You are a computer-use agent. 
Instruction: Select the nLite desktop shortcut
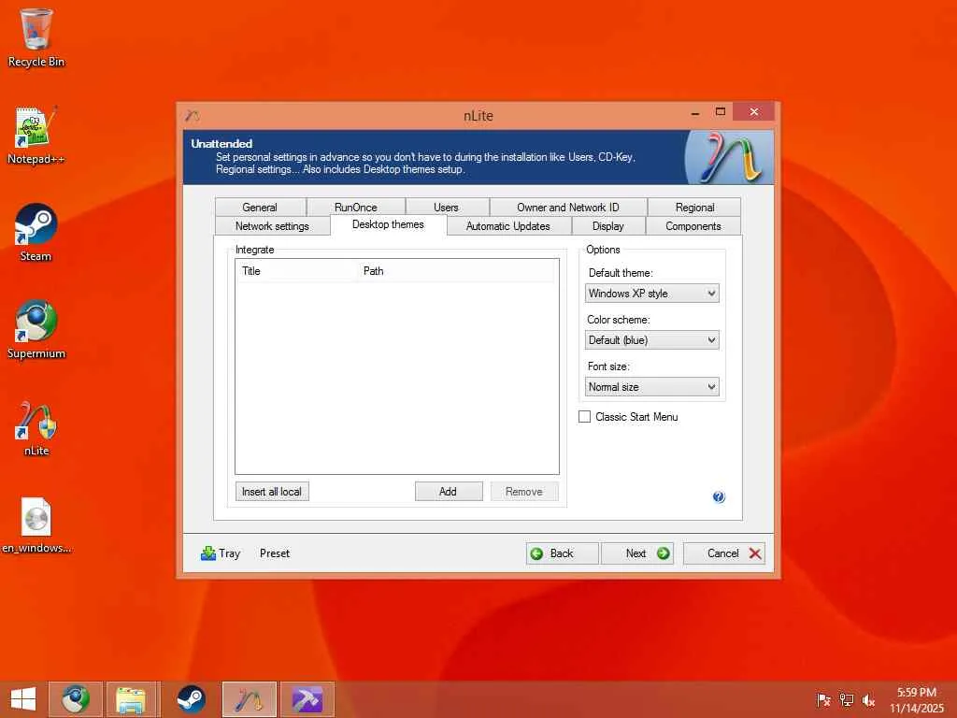36,427
